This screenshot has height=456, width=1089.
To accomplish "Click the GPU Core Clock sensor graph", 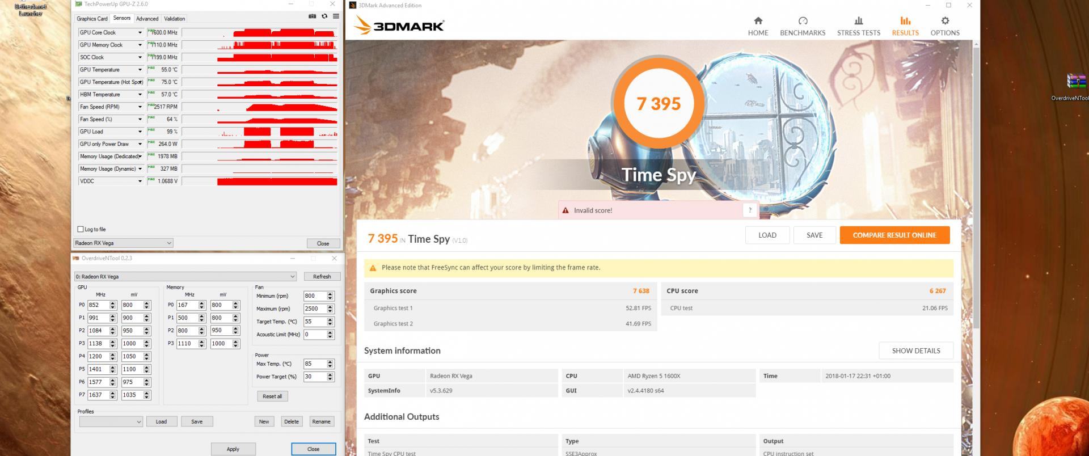I will pos(260,32).
